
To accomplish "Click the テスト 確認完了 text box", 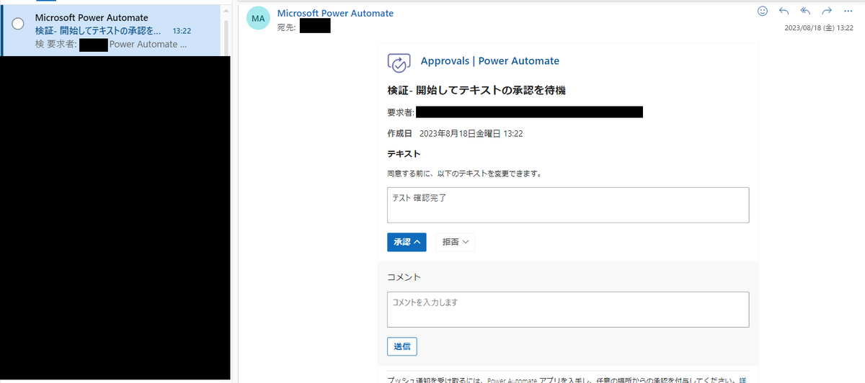I will pos(568,205).
